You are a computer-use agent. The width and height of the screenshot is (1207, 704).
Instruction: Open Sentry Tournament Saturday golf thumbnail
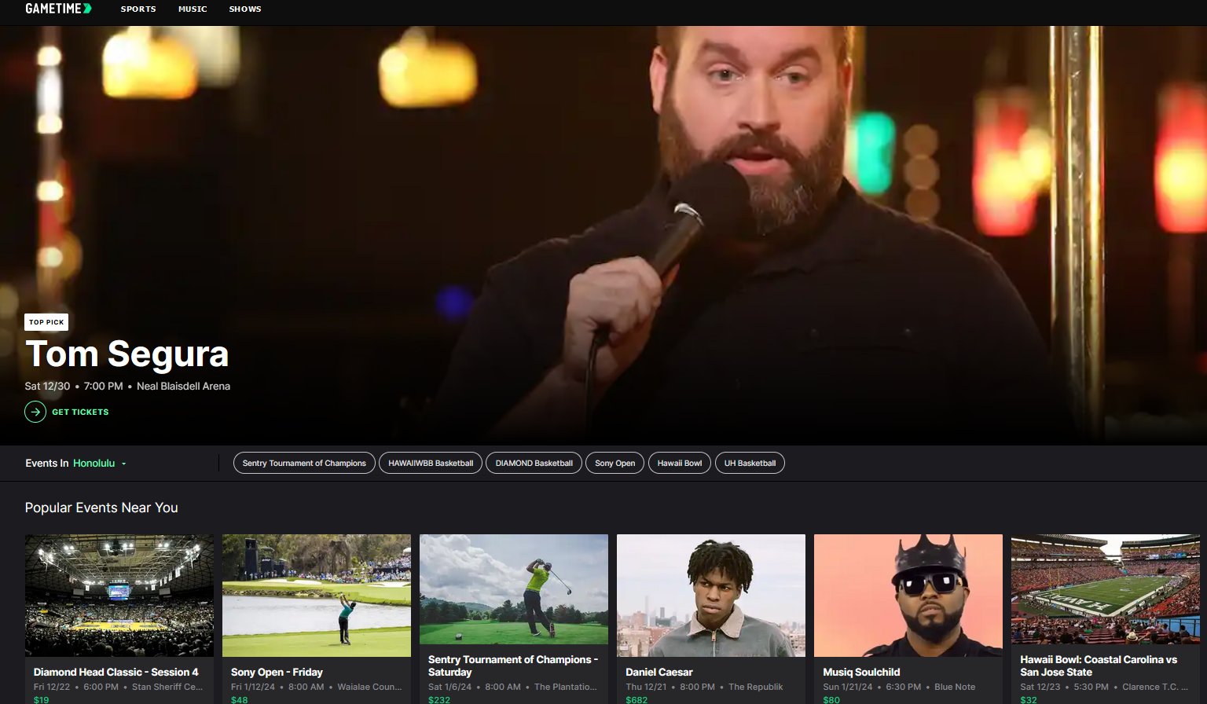click(x=514, y=589)
